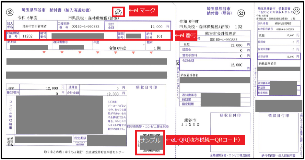Click the 合計金額 12,000 box on the 原符 slip
Screen dimensions: 305x160
pos(215,64)
